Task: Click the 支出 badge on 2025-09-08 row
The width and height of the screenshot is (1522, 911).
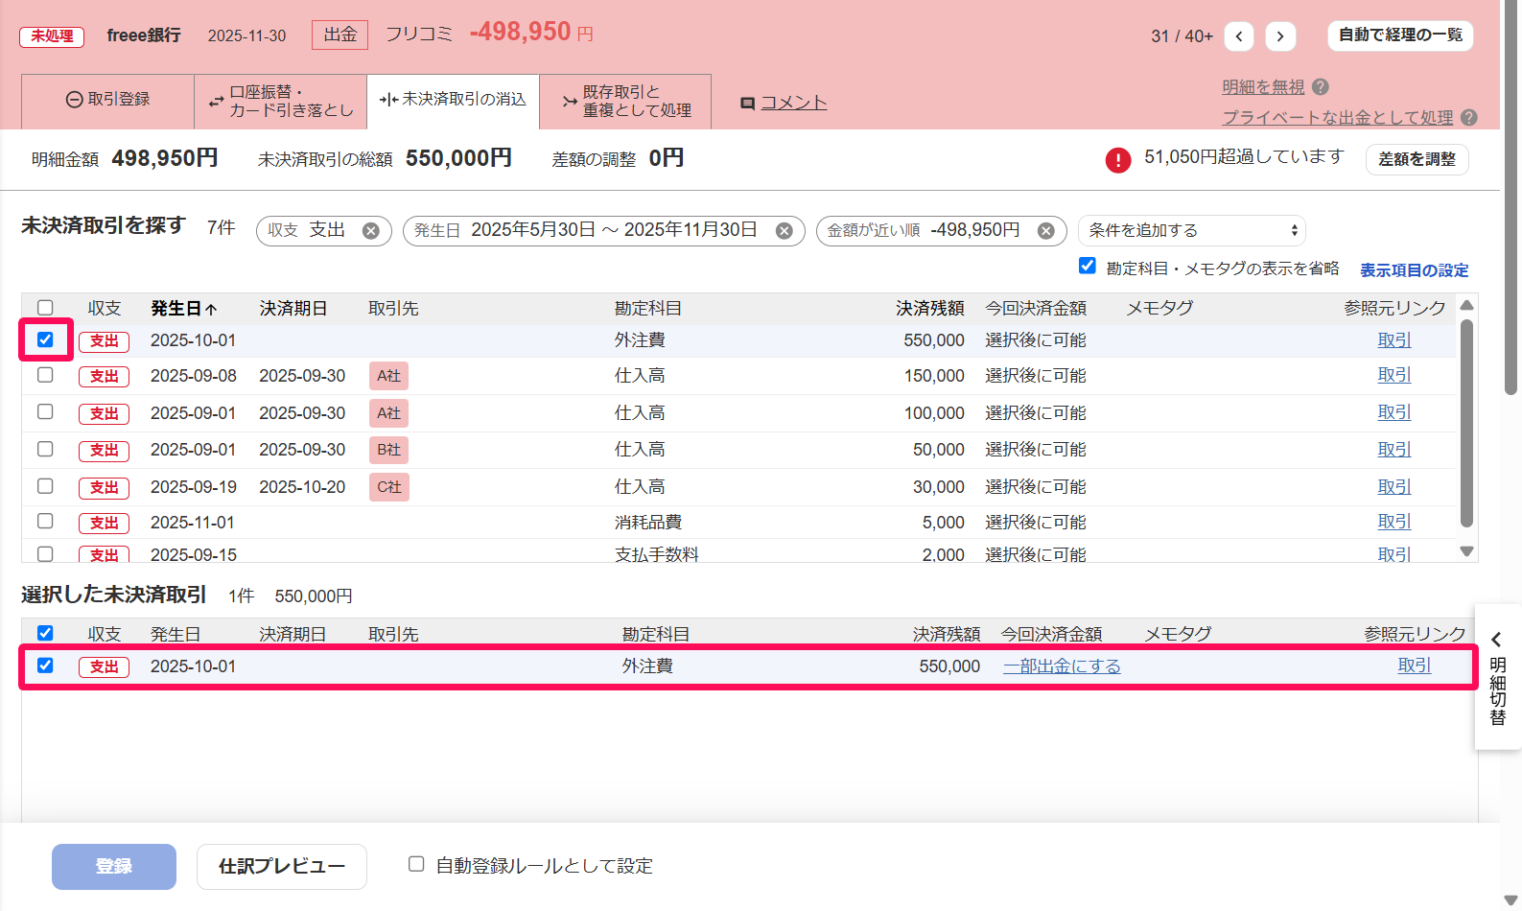Action: [104, 376]
